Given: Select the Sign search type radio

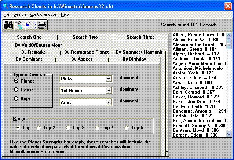Looking at the screenshot, I should 16,99.
